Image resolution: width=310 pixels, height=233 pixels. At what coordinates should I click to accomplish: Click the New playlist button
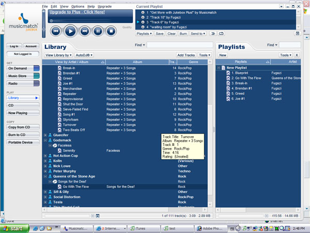(x=223, y=55)
